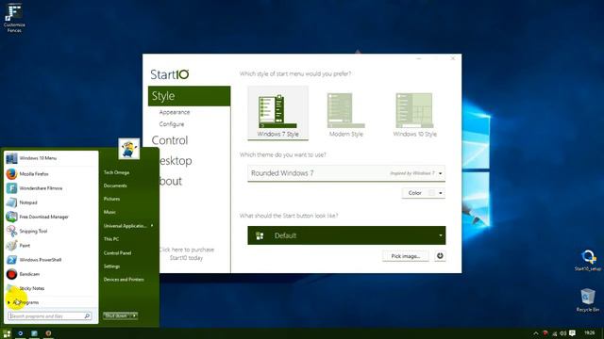Open Default Start button dropdown
The height and width of the screenshot is (339, 604).
click(x=346, y=235)
